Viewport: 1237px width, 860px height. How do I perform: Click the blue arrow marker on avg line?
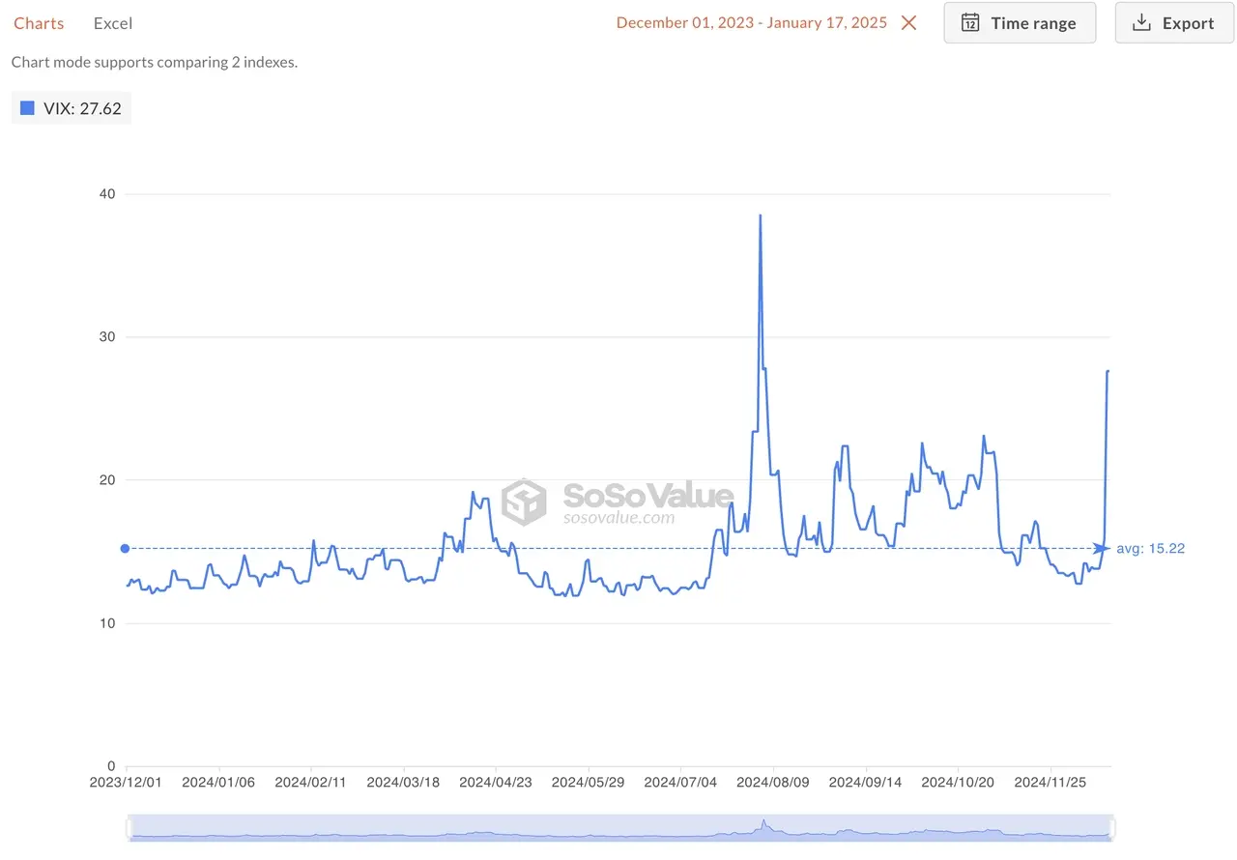pyautogui.click(x=1100, y=548)
